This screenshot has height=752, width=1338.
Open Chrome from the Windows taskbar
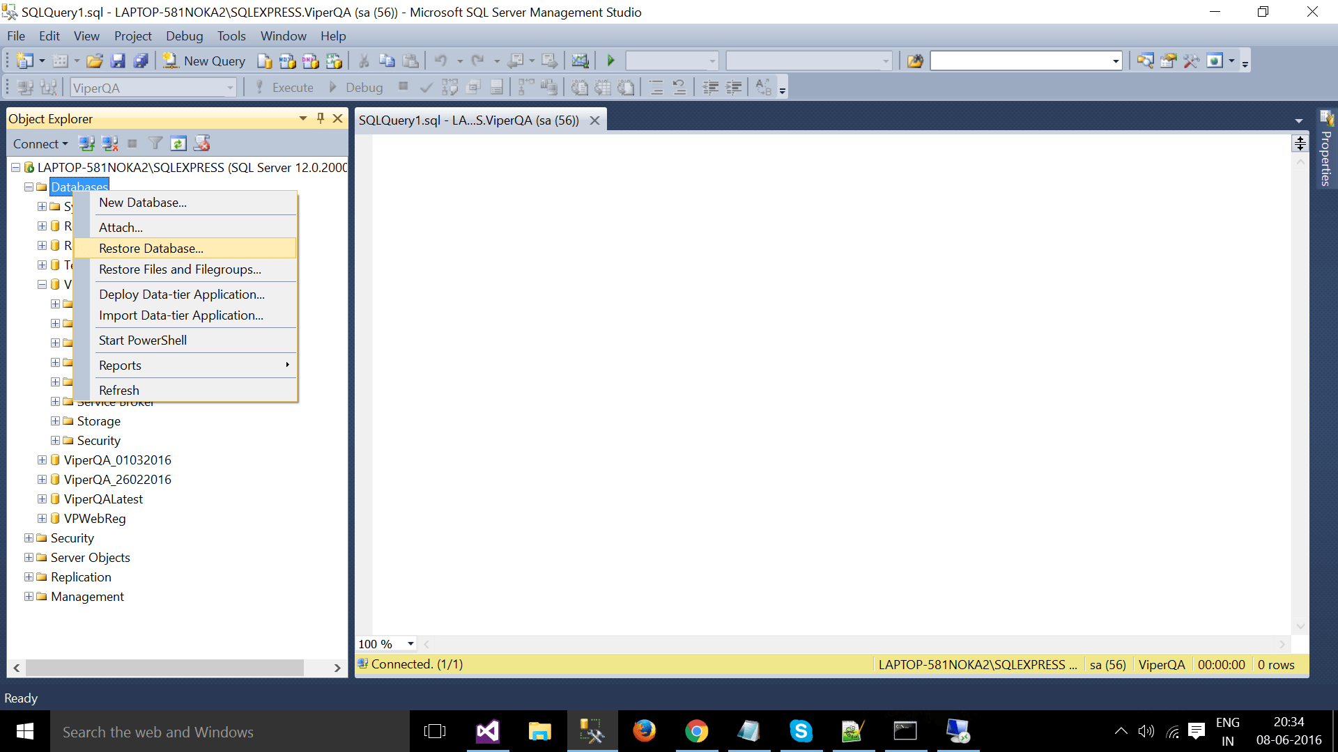click(x=696, y=731)
